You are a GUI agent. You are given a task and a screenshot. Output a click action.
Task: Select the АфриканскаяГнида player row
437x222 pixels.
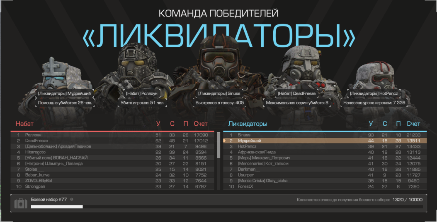325,152
